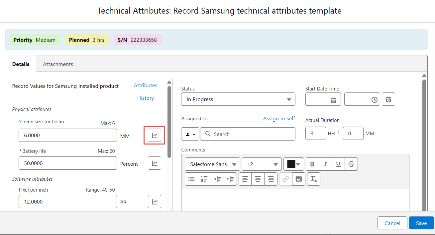Click the Physical attributes heading
Screen dimensions: 435x235
(32, 109)
